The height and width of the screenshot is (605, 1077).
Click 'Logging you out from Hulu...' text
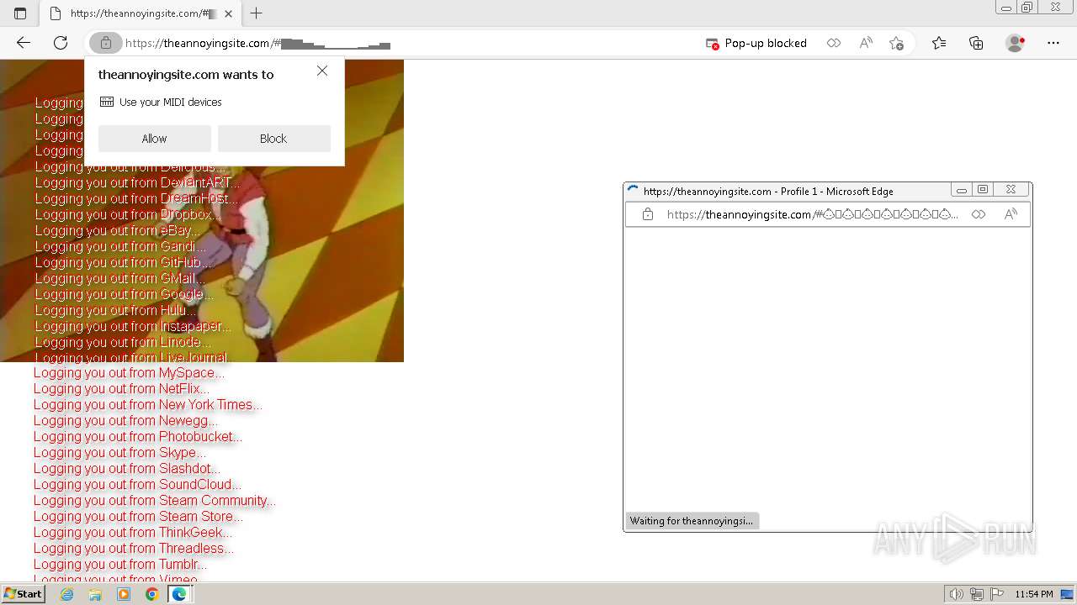click(115, 311)
